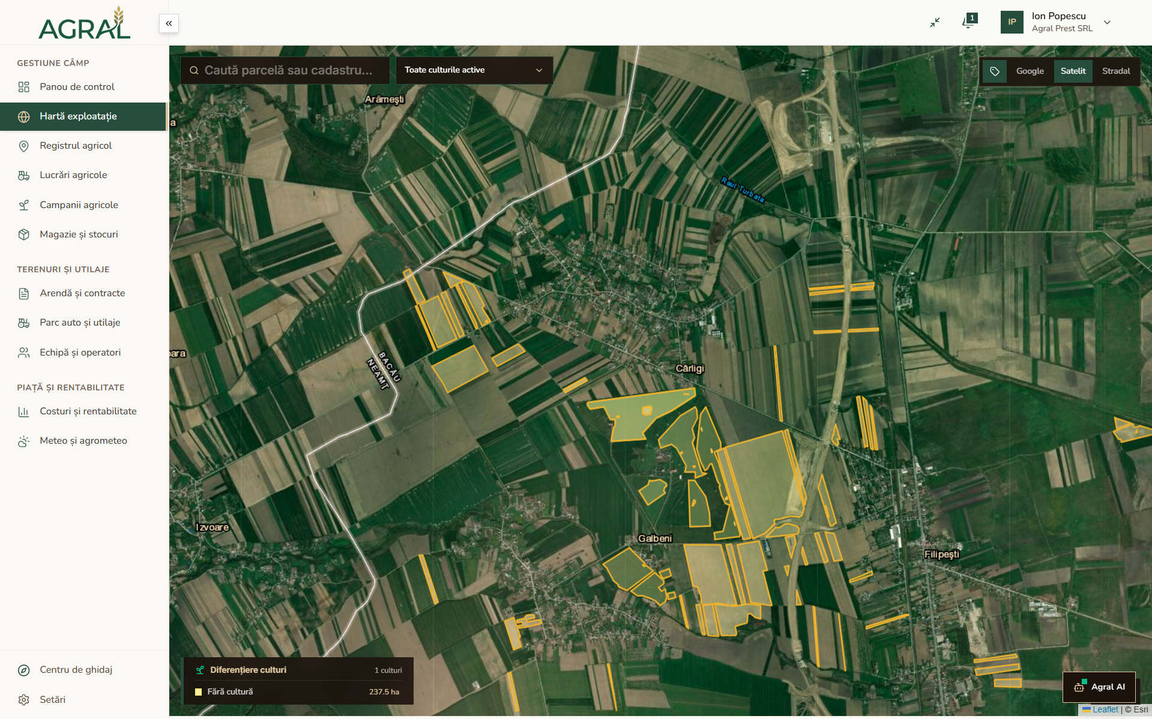Click the parcel search input field
The width and height of the screenshot is (1152, 719).
[x=285, y=70]
